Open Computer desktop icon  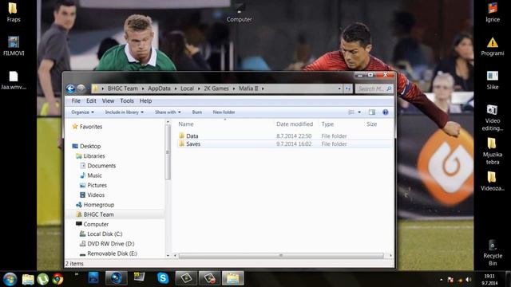coord(240,14)
